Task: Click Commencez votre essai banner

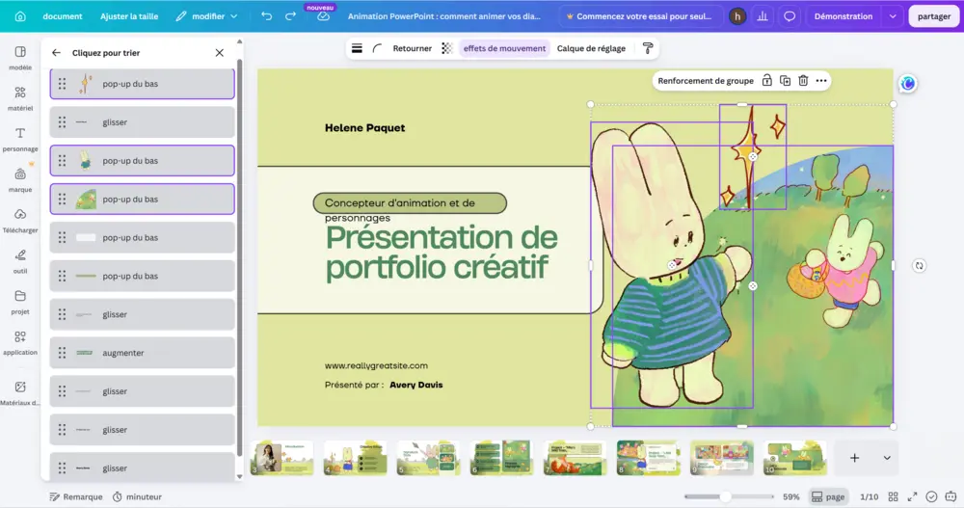Action: (x=639, y=16)
